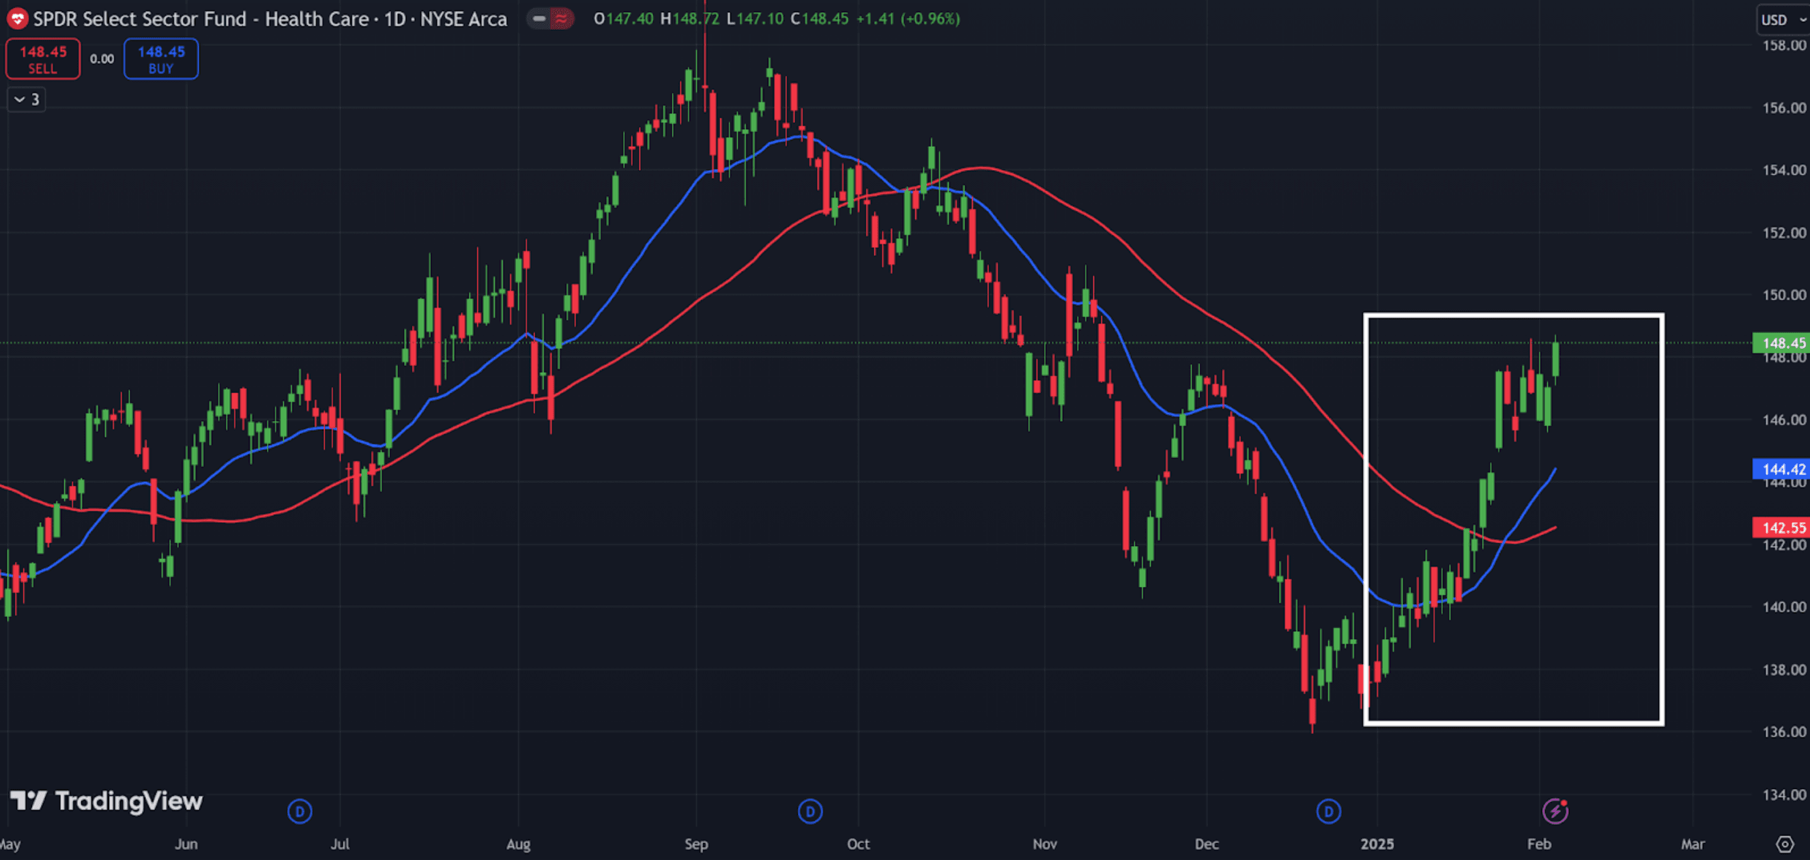Click the 2025 label on time axis
Viewport: 1810px width, 860px height.
click(1377, 844)
